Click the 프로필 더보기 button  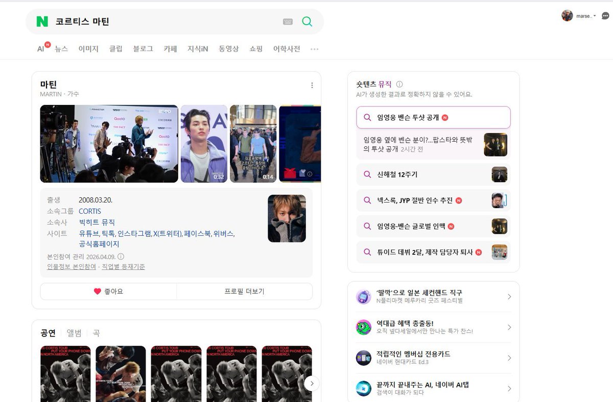245,292
